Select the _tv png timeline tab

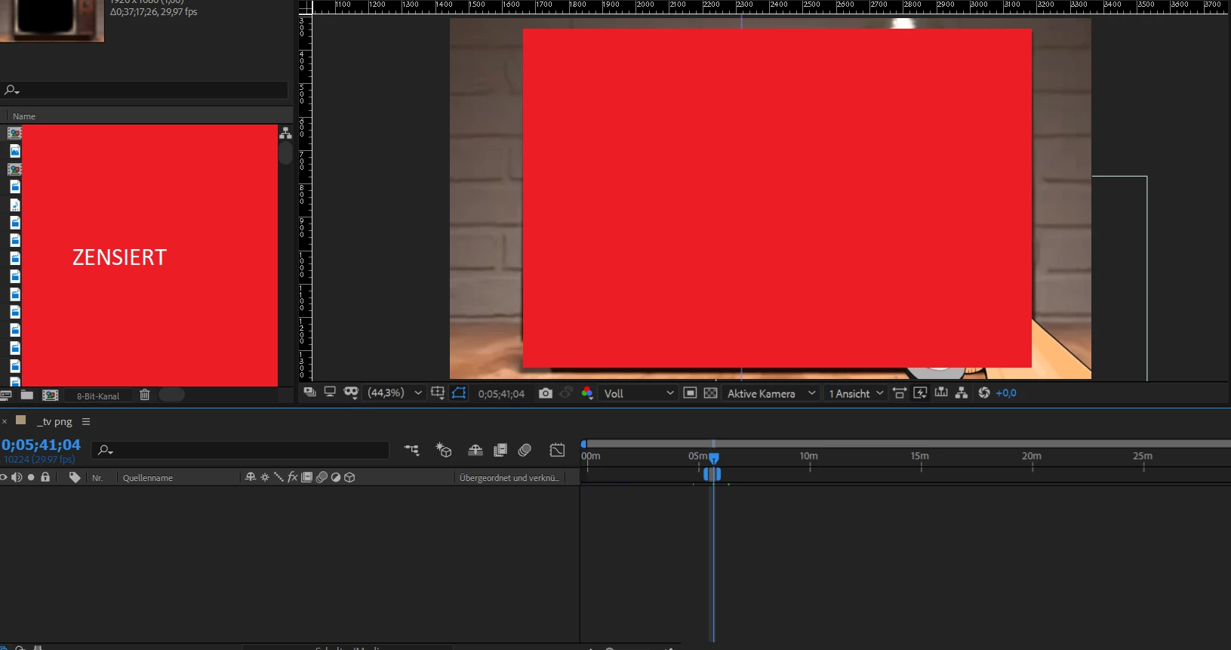point(55,421)
